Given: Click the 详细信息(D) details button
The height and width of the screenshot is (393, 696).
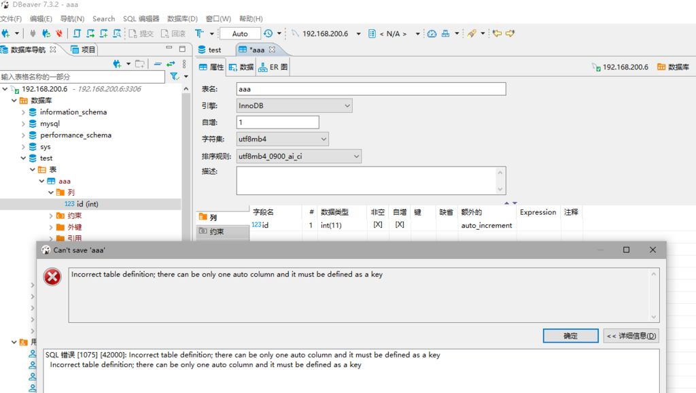Looking at the screenshot, I should point(631,336).
